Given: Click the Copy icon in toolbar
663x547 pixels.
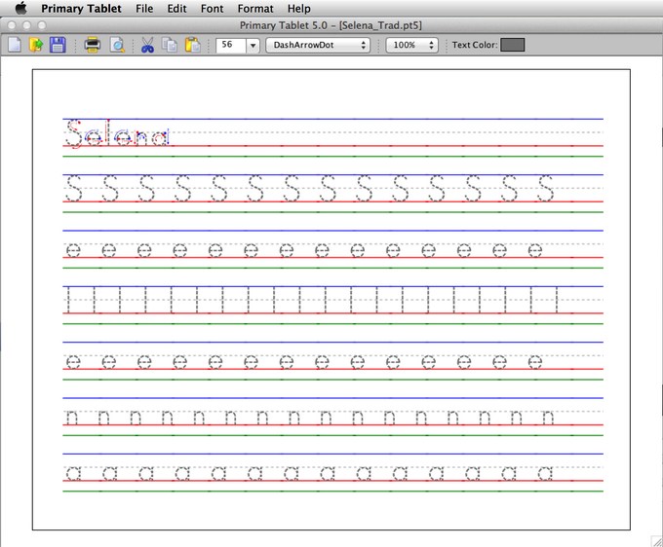Looking at the screenshot, I should [x=170, y=45].
